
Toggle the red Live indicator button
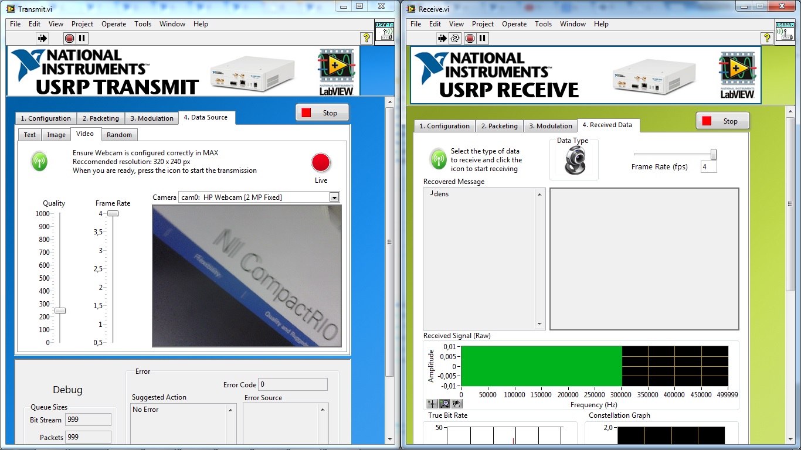[321, 163]
